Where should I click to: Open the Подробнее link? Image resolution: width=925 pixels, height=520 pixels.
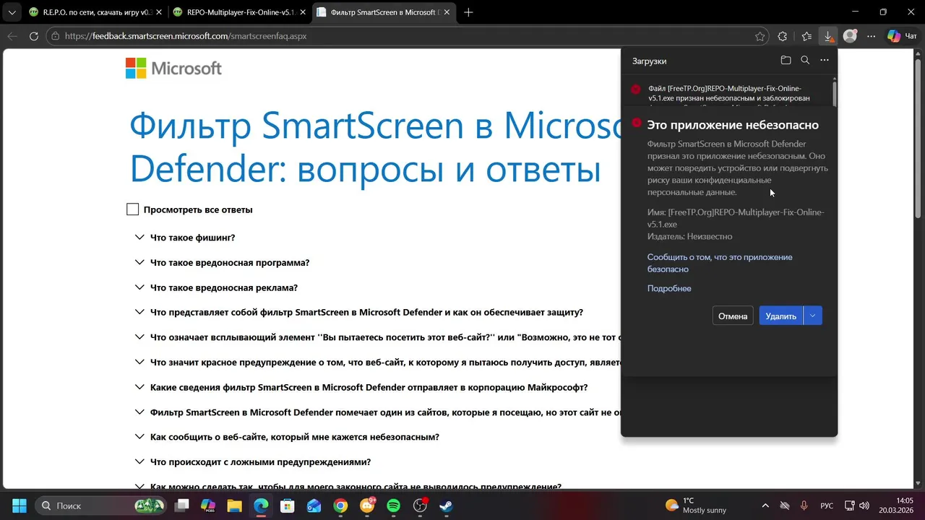(669, 288)
